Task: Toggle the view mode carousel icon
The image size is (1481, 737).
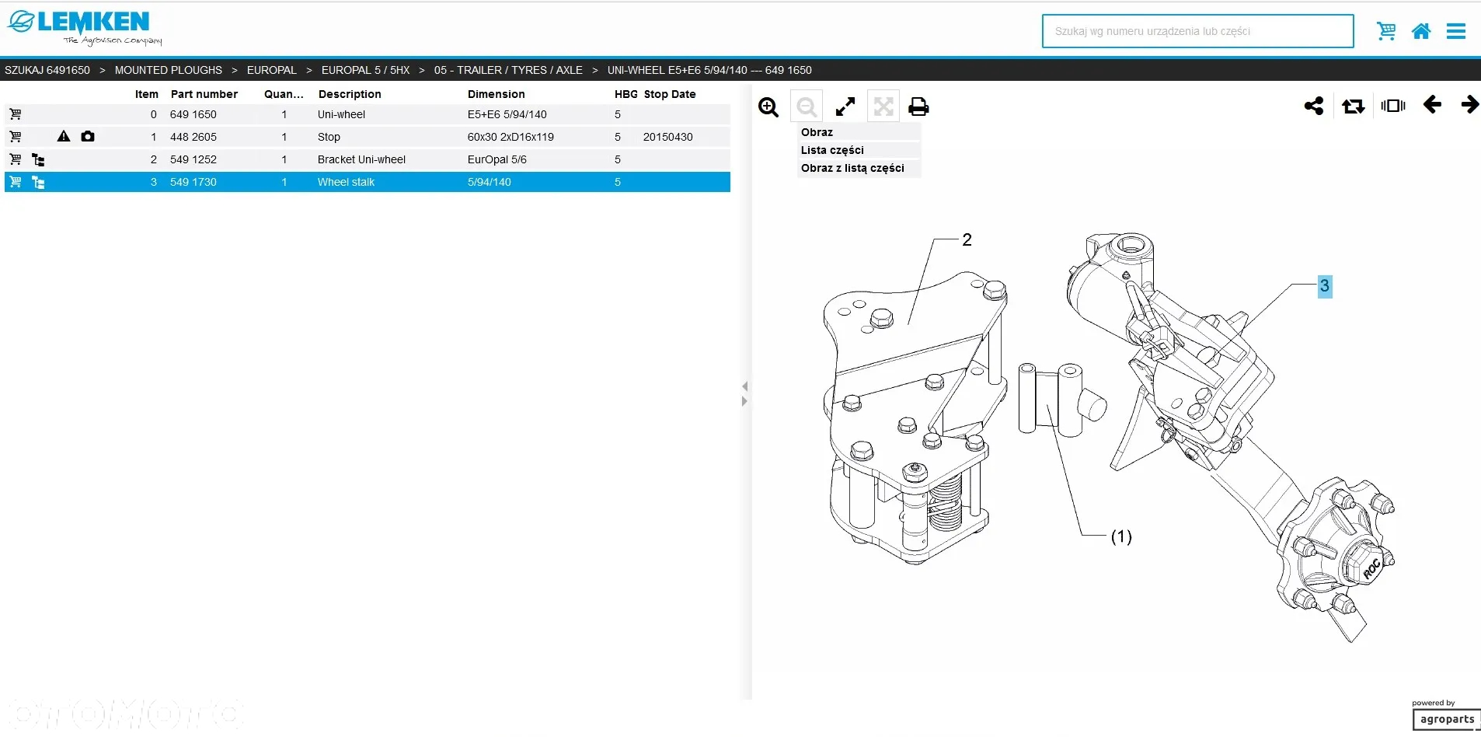Action: [x=1393, y=106]
